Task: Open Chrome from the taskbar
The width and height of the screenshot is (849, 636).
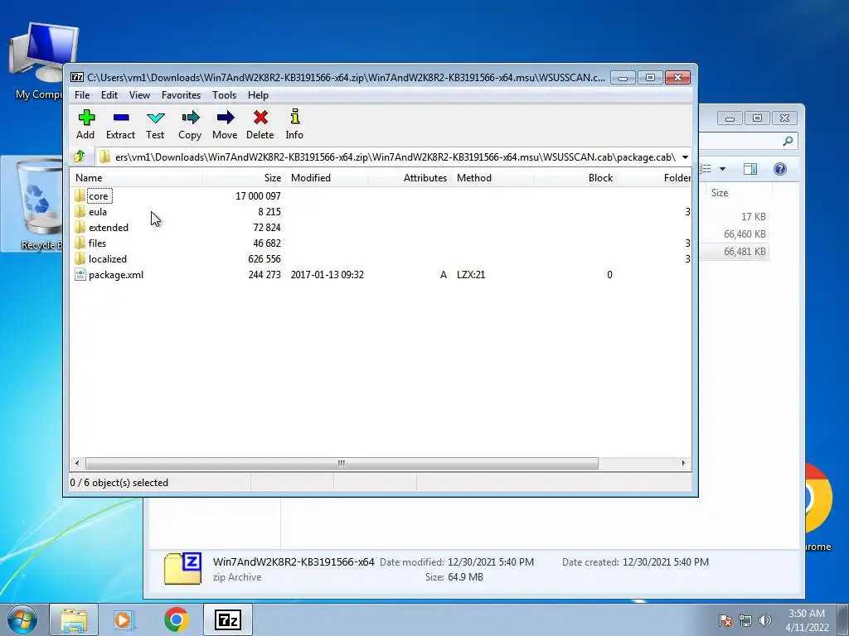Action: point(176,619)
